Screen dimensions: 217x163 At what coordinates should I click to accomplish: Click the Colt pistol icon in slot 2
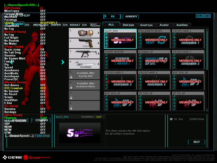pos(86,43)
